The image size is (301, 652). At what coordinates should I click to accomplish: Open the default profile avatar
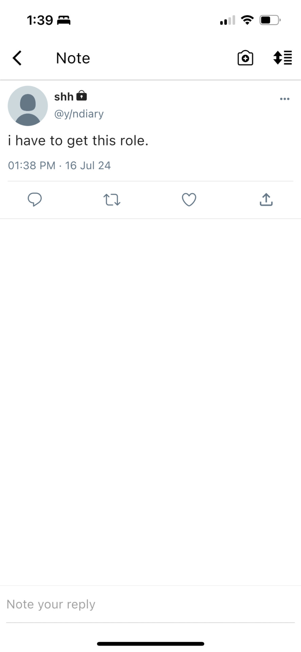(28, 106)
